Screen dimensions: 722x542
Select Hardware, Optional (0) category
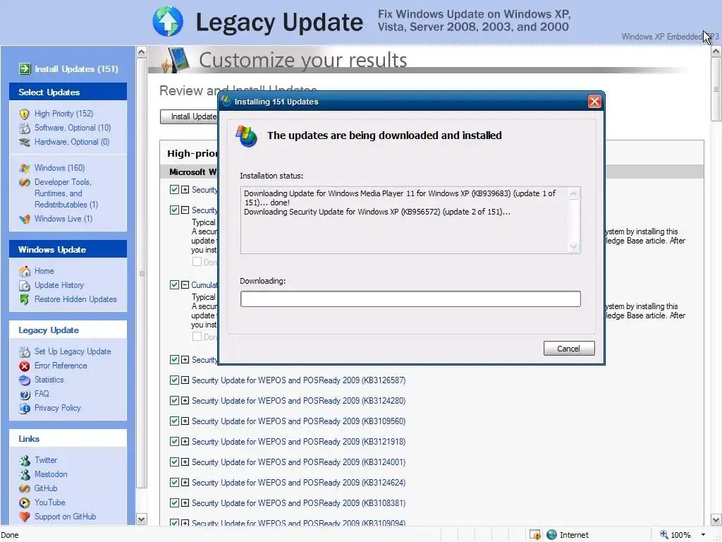tap(72, 142)
